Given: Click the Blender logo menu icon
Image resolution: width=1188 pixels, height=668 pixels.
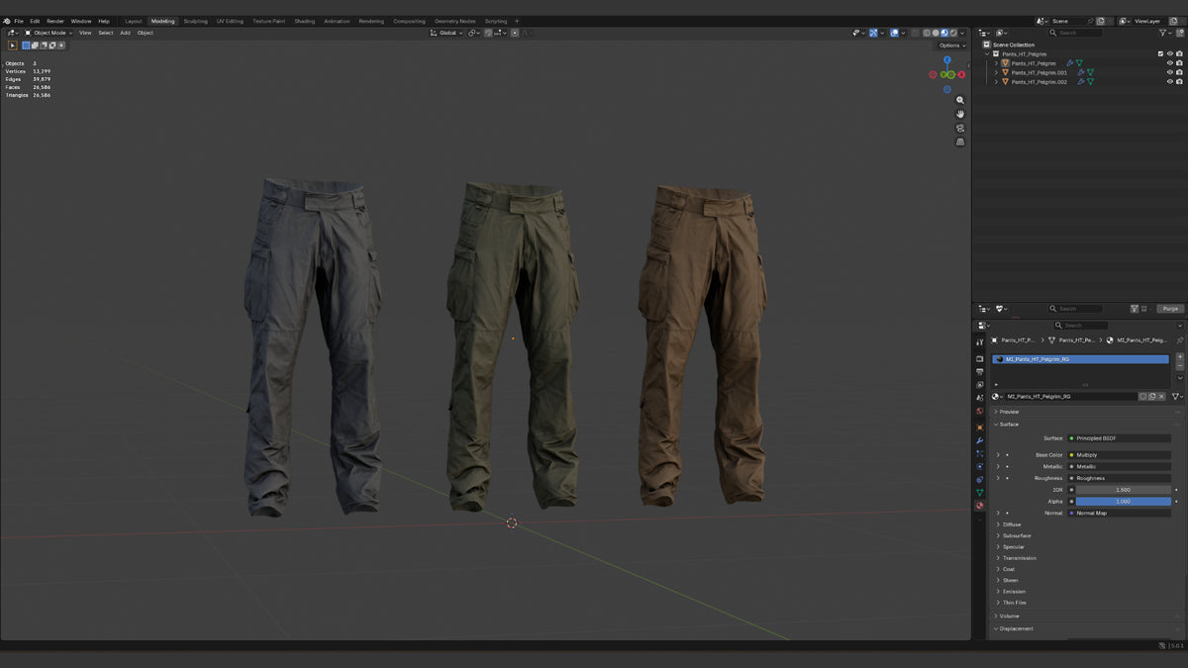Looking at the screenshot, I should tap(6, 21).
